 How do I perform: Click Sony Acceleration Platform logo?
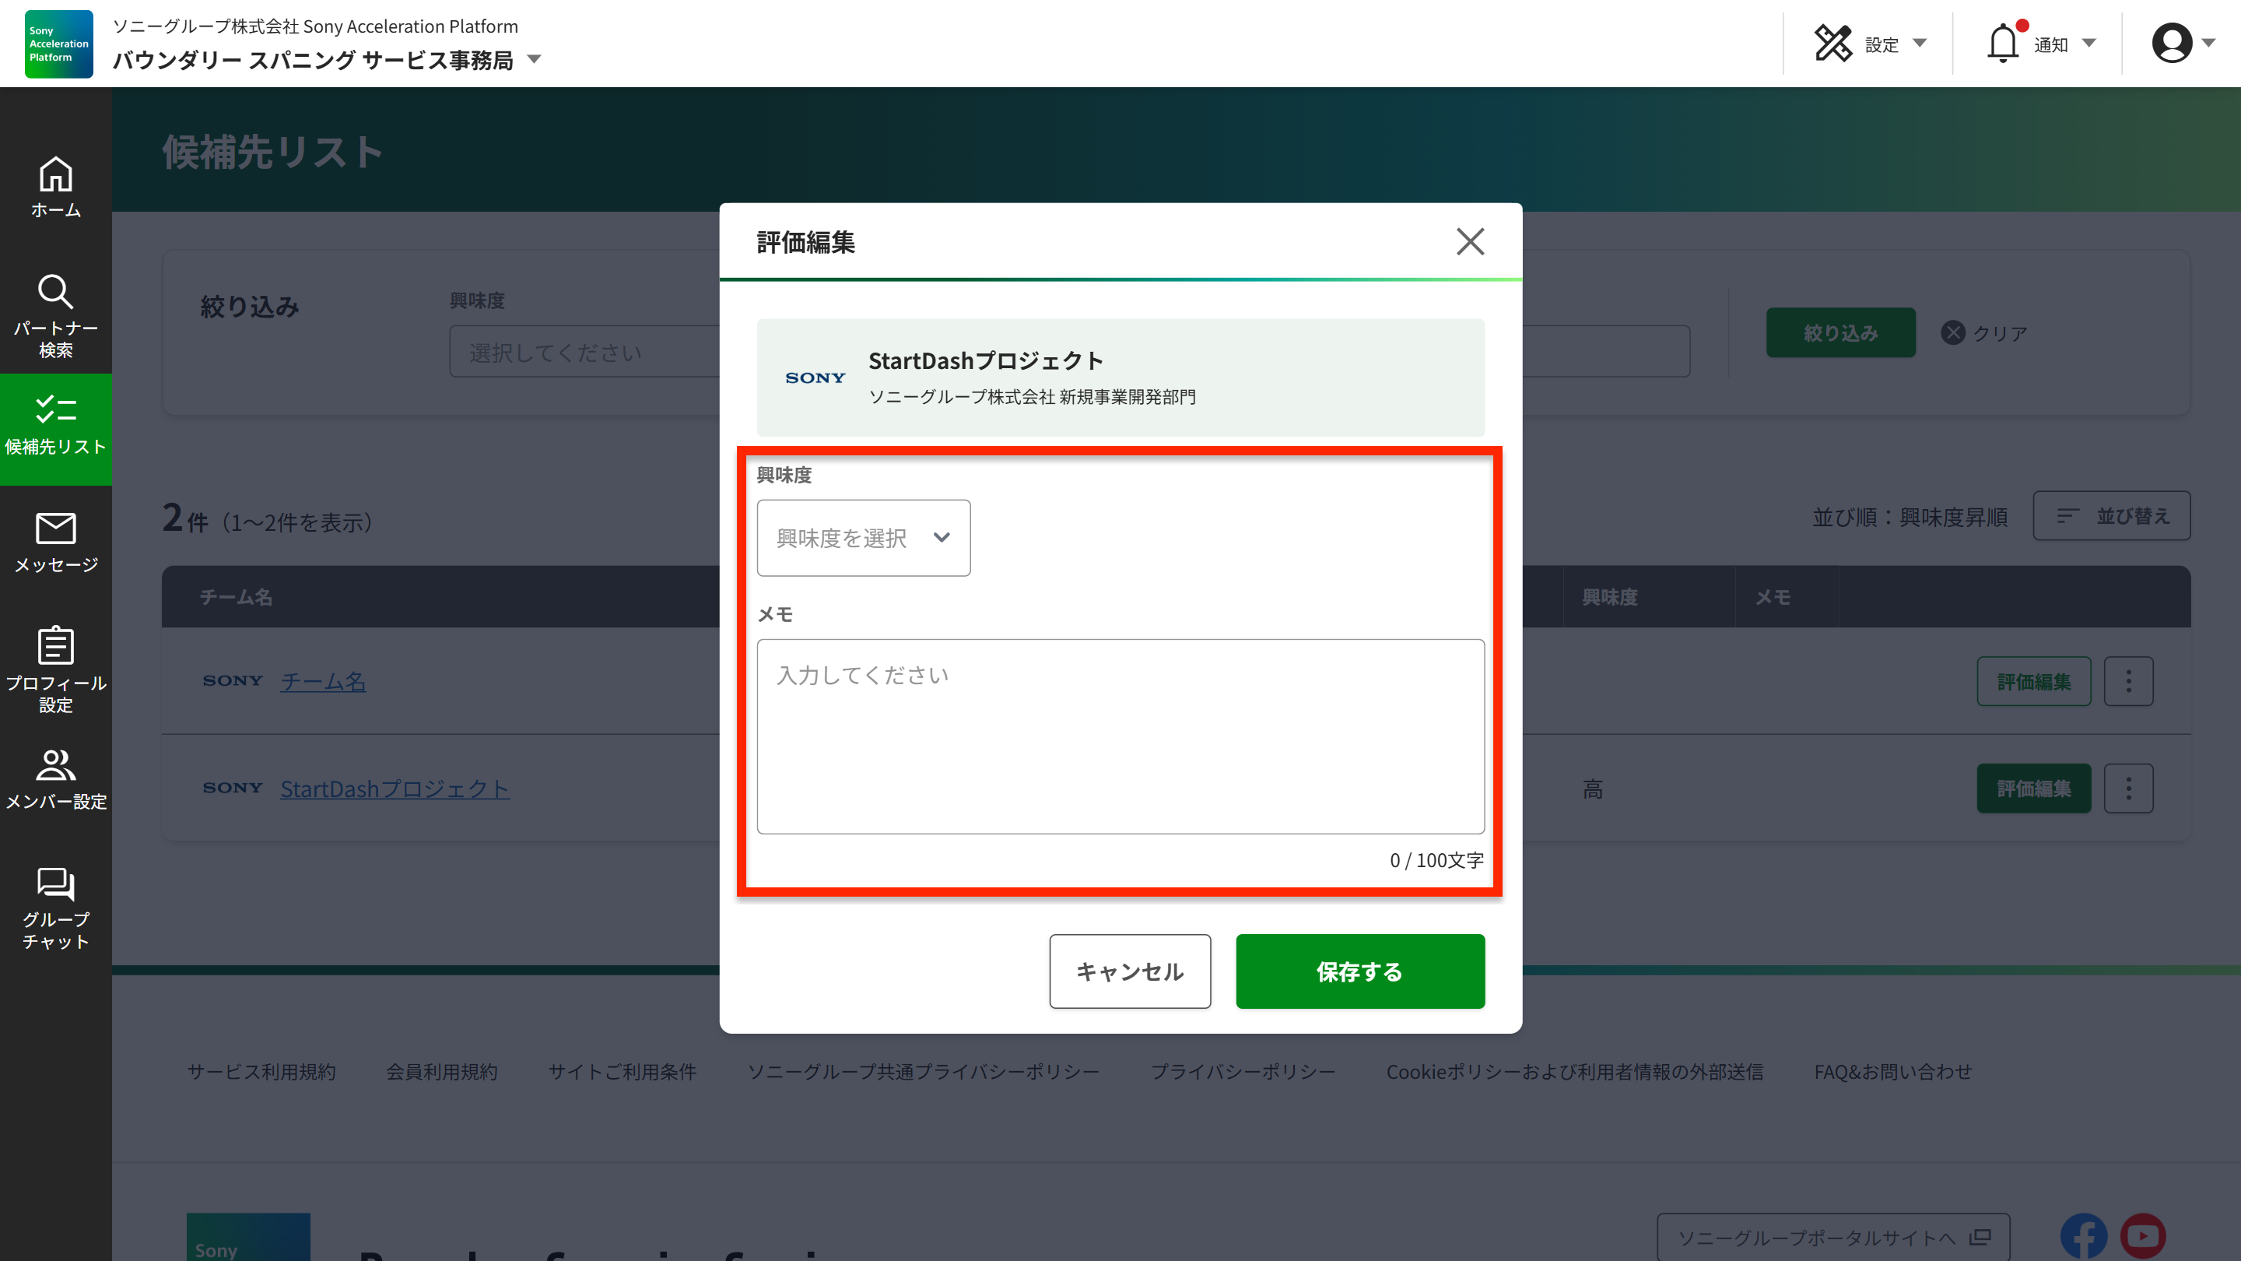point(58,44)
